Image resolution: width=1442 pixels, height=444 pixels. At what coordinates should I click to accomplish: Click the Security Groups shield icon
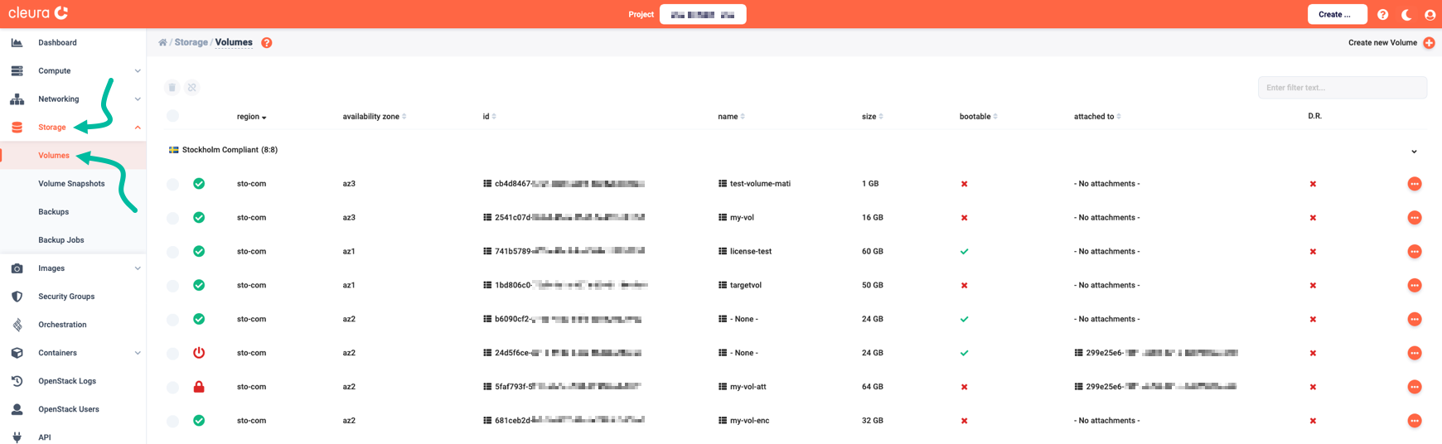(x=17, y=297)
